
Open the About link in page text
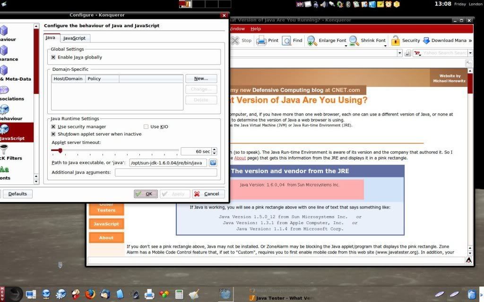pos(240,158)
